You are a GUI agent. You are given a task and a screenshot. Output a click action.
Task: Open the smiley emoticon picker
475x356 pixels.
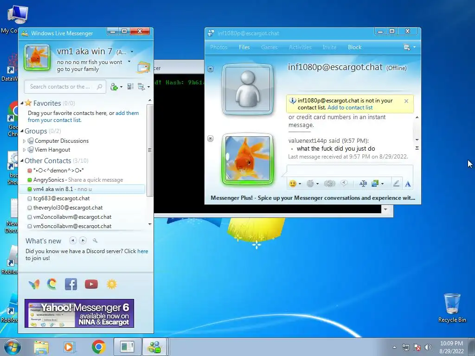coord(293,184)
